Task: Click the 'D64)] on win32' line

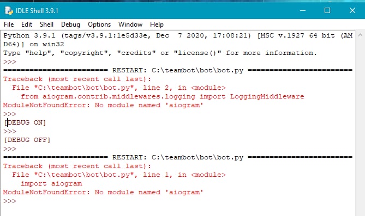Action: 33,44
